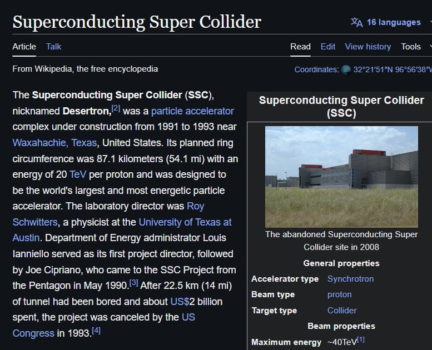Expand the Tools menu

click(x=411, y=47)
